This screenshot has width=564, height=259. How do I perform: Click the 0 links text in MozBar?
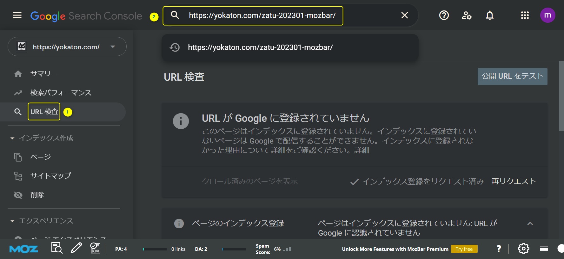[x=178, y=249]
